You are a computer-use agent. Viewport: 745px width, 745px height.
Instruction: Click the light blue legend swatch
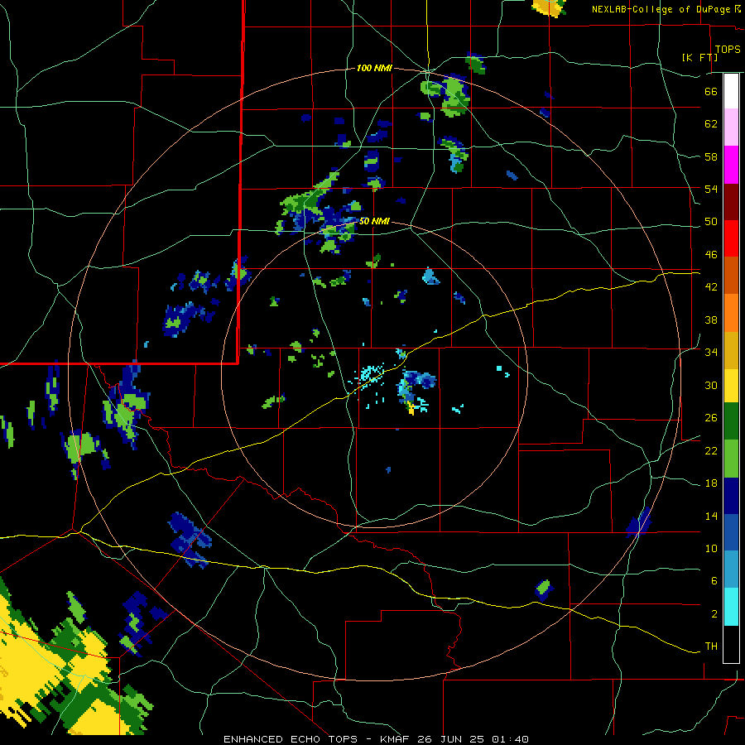click(731, 570)
